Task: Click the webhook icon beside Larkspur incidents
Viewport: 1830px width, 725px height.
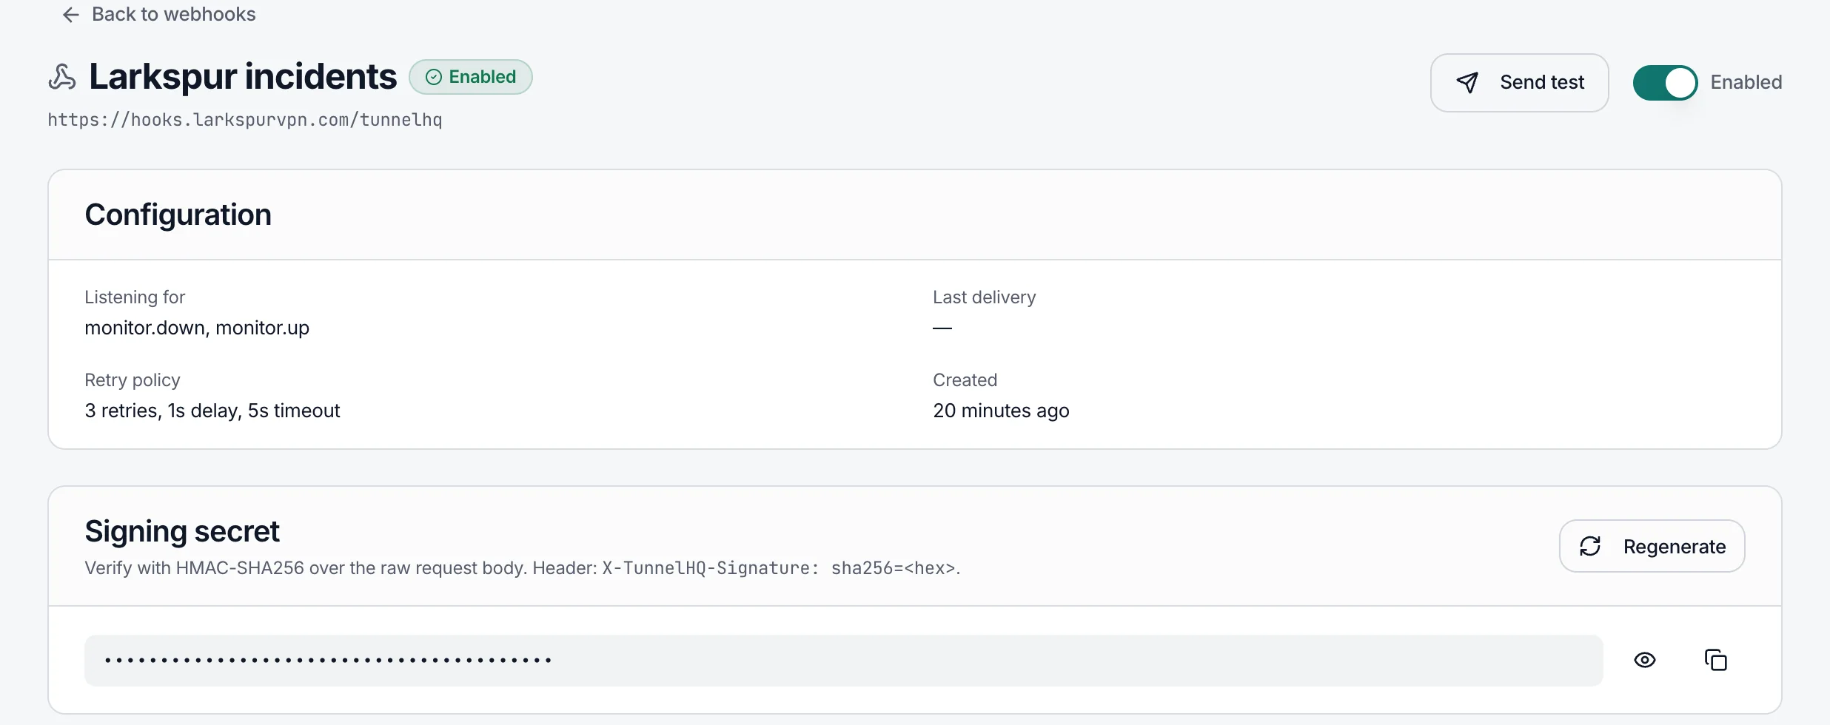Action: tap(62, 77)
